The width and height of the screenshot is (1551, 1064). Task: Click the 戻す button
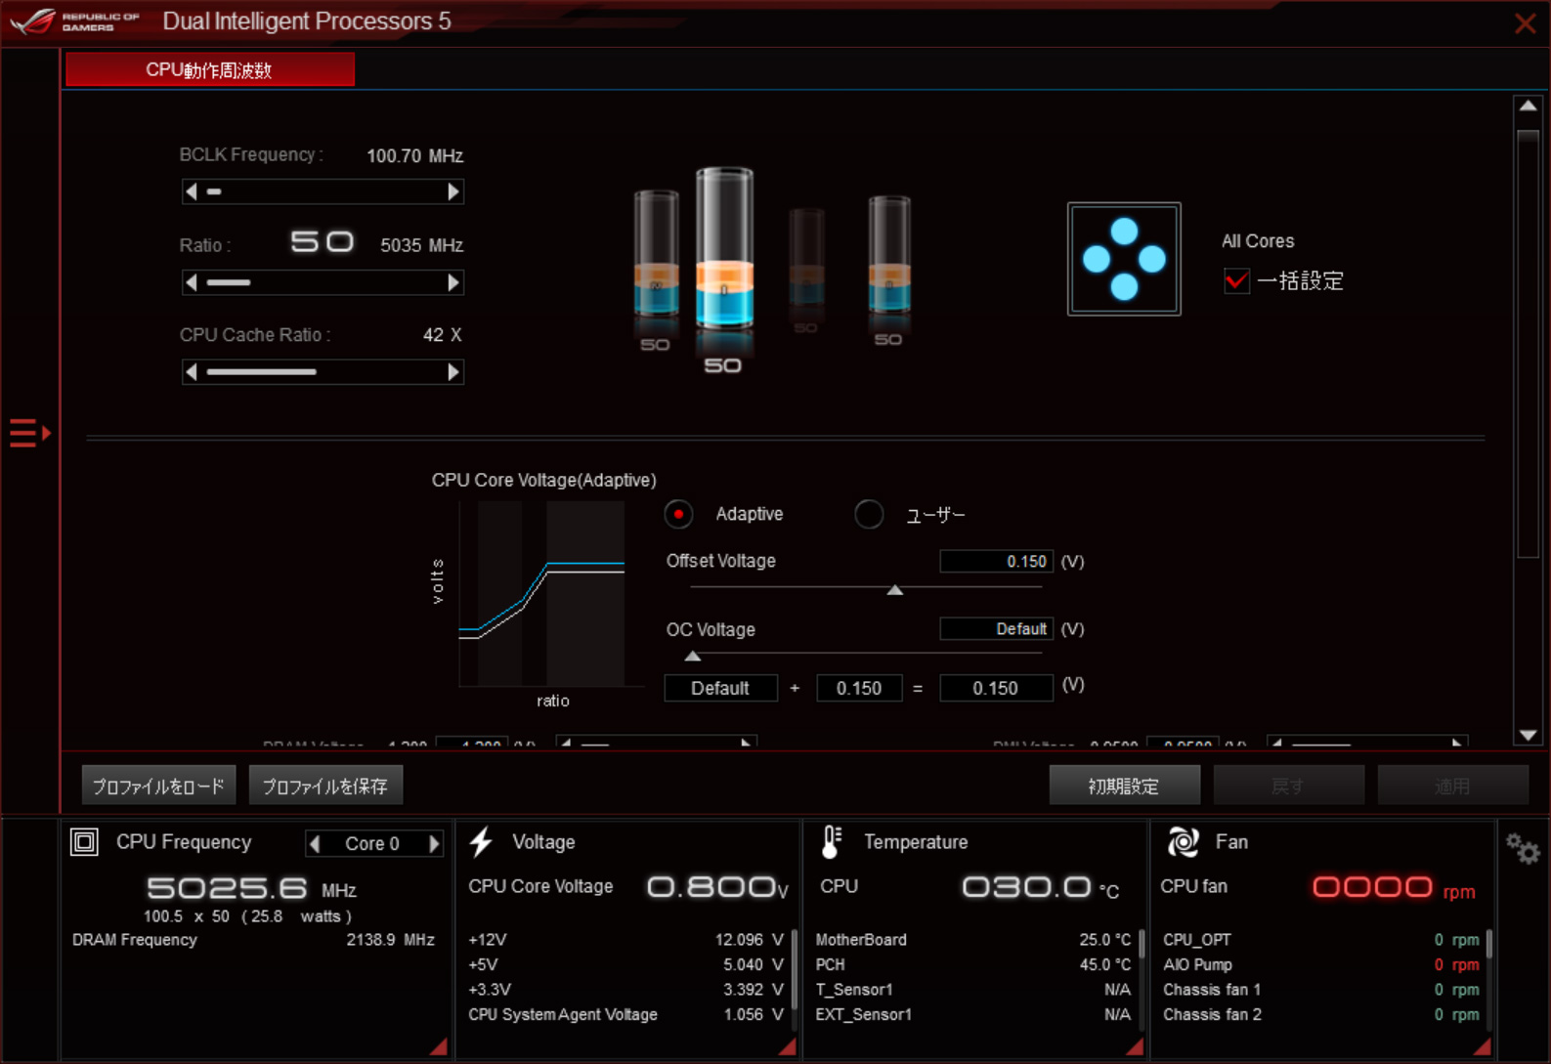[x=1289, y=786]
